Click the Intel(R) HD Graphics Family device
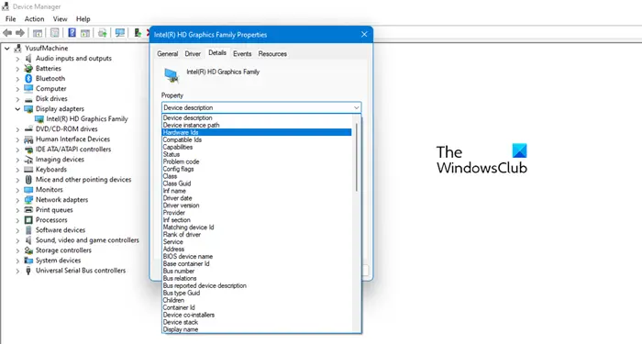Image resolution: width=642 pixels, height=344 pixels. click(x=87, y=118)
